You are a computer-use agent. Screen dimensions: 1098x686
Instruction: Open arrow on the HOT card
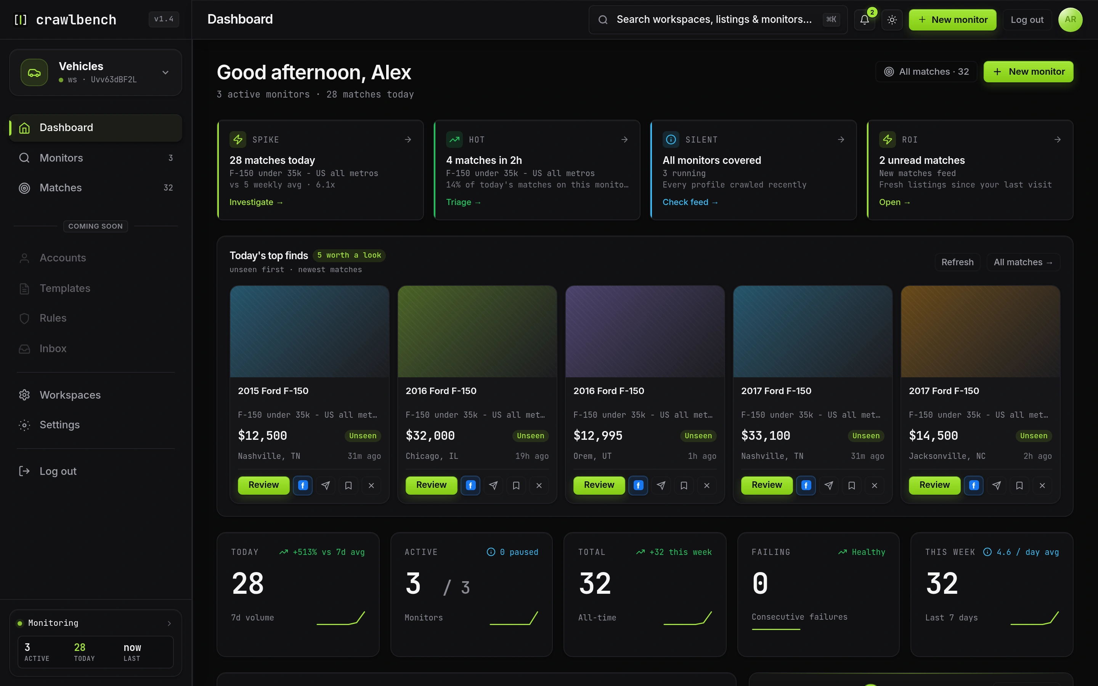click(x=624, y=140)
